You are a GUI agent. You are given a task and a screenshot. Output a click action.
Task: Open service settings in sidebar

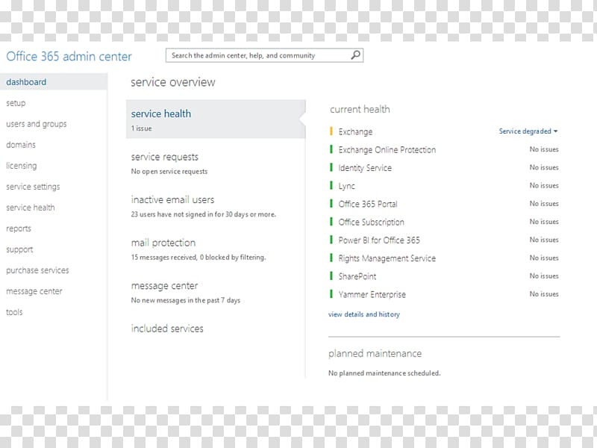pos(33,187)
